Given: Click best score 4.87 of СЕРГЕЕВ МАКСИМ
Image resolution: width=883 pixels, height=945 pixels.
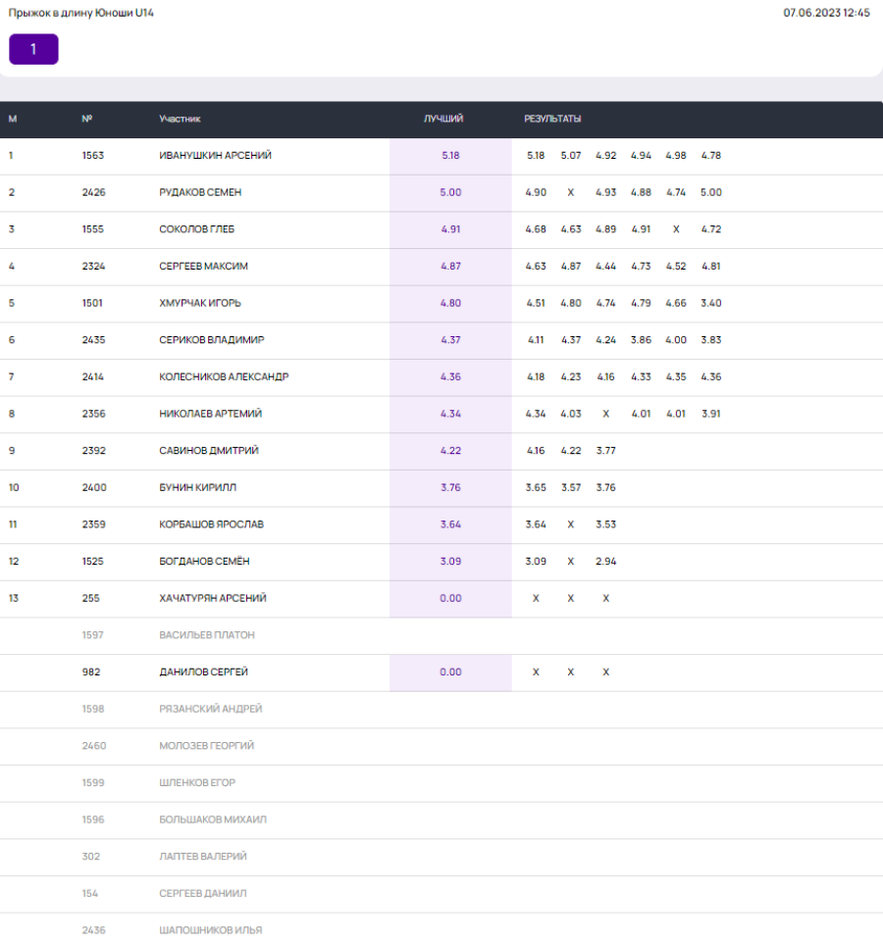Looking at the screenshot, I should click(x=450, y=267).
